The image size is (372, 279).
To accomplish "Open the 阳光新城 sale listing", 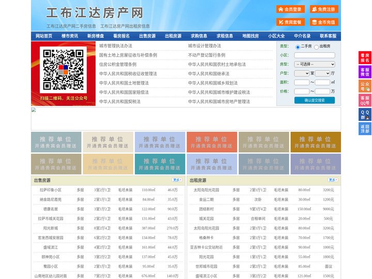I will (51, 228).
